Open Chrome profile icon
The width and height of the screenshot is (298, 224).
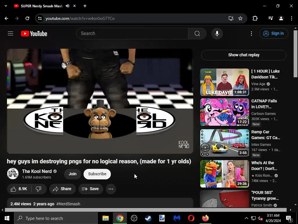coord(281,18)
